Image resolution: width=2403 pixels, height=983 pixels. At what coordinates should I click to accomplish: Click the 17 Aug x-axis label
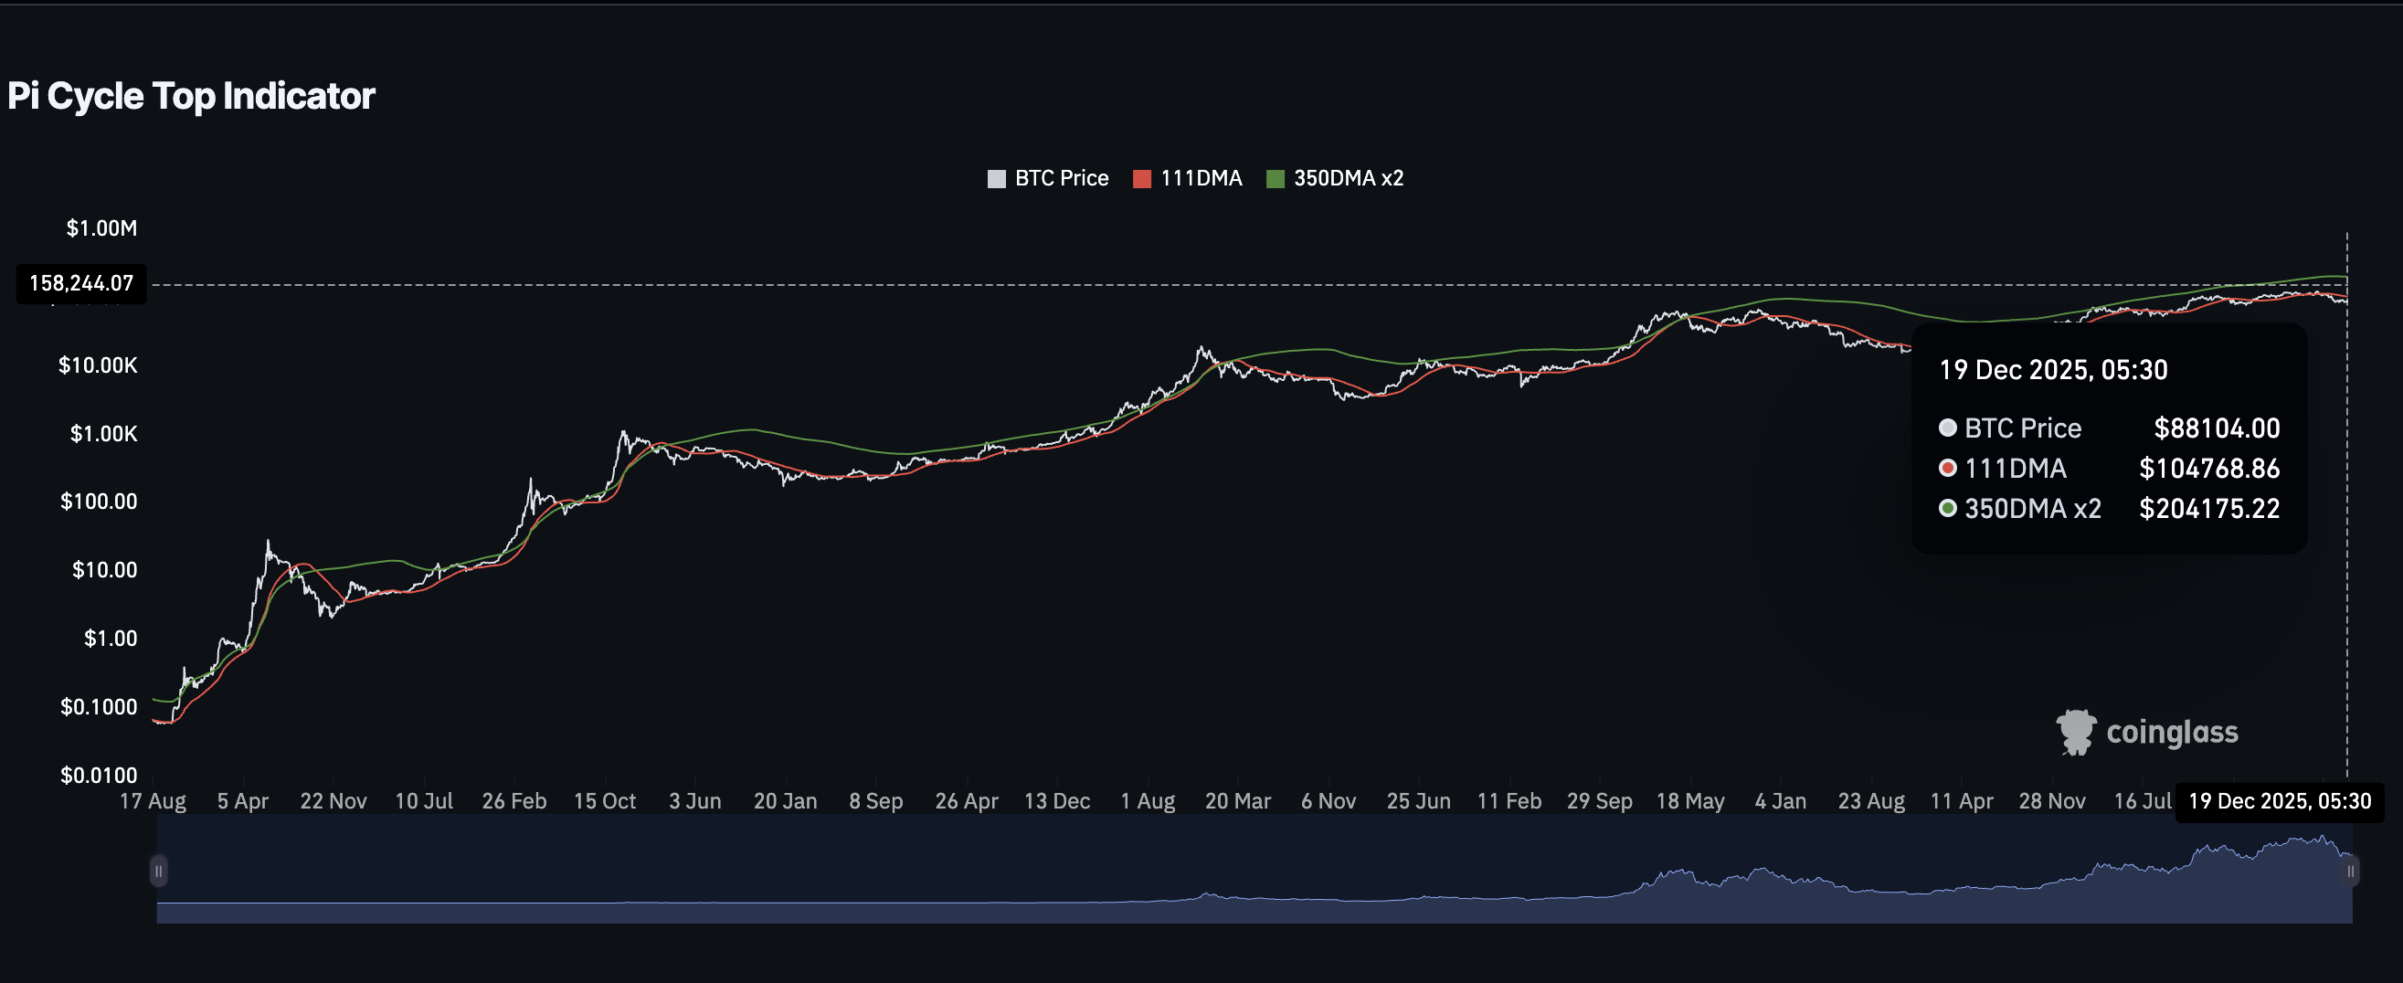[x=153, y=801]
